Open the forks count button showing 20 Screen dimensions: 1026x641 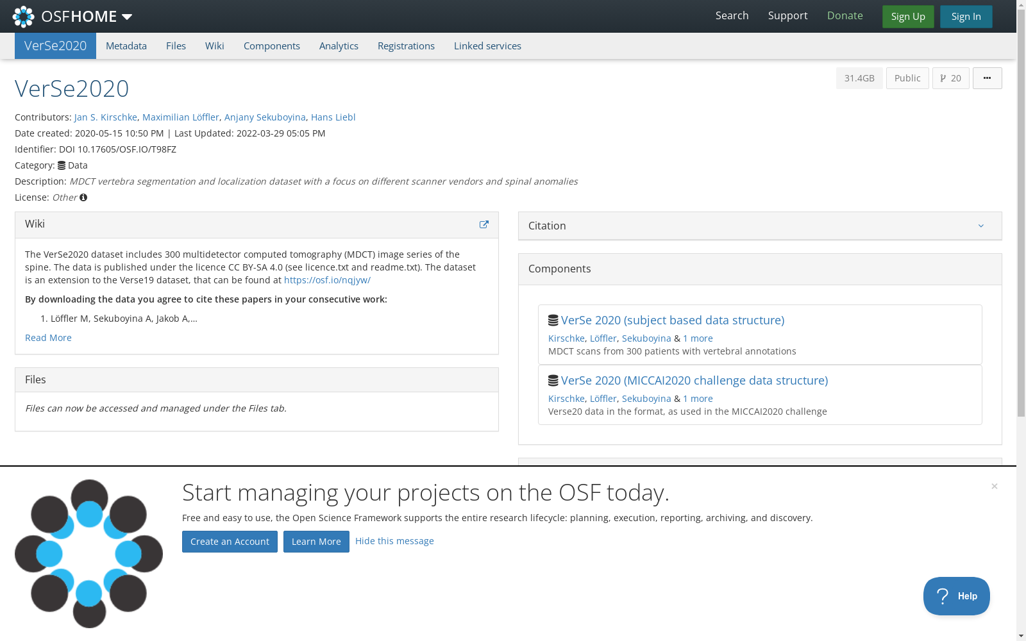point(950,78)
